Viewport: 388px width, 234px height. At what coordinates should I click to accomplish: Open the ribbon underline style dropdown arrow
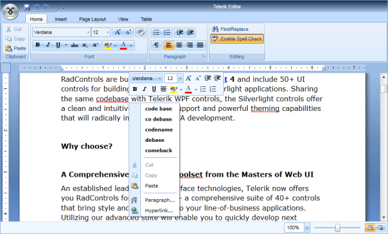coord(66,45)
